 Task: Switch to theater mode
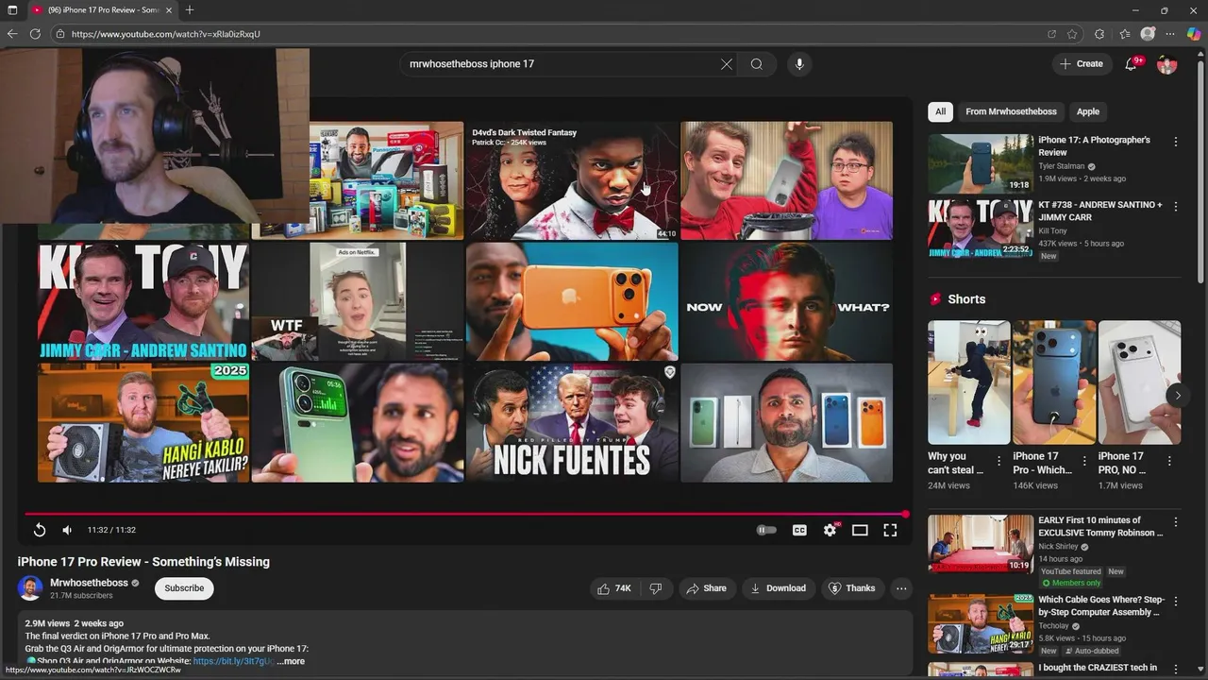860,531
